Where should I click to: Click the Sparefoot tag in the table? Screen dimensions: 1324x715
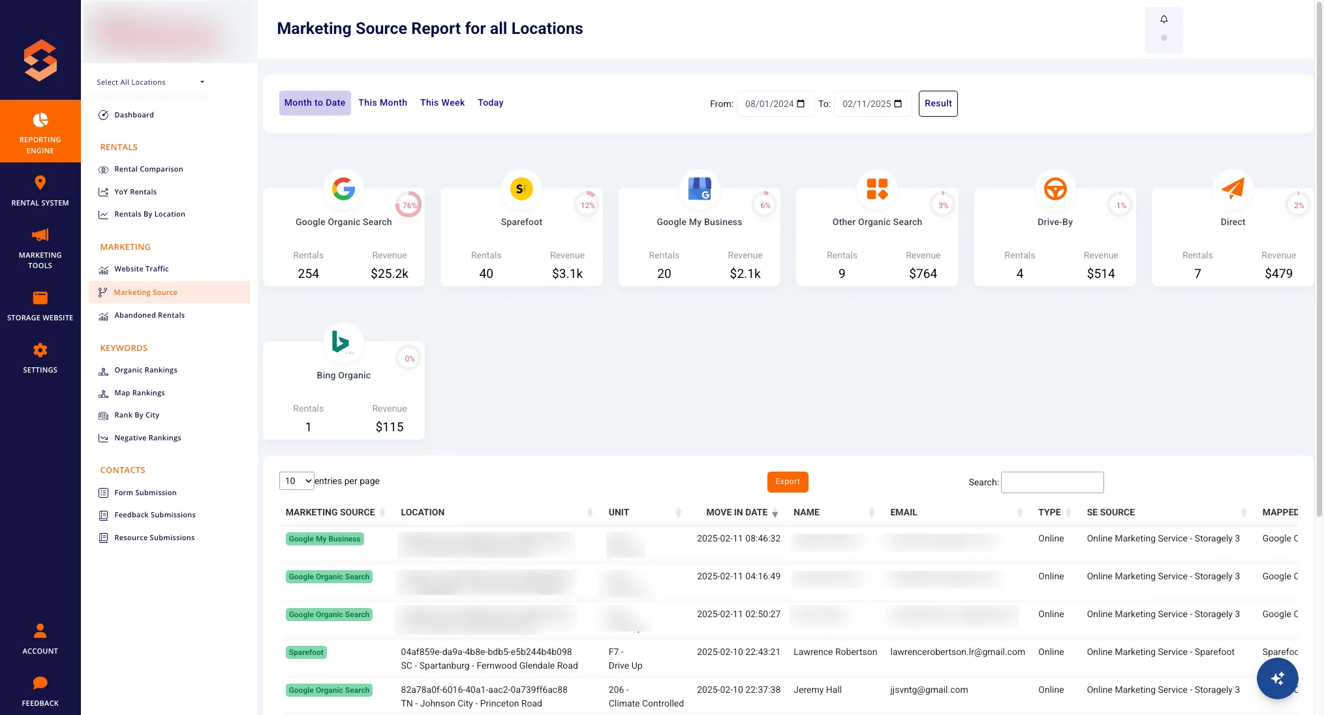click(x=306, y=652)
